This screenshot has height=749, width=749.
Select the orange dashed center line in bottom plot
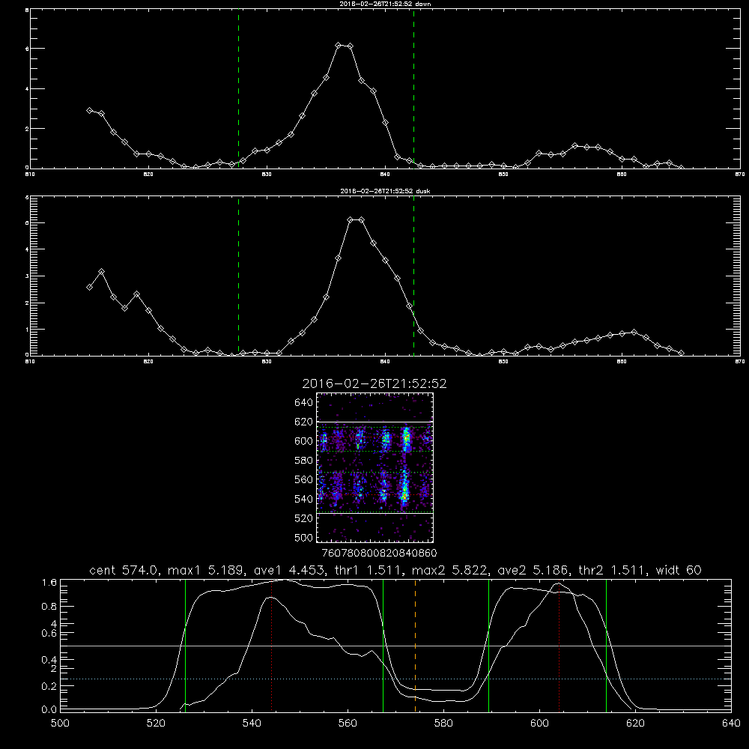point(415,646)
